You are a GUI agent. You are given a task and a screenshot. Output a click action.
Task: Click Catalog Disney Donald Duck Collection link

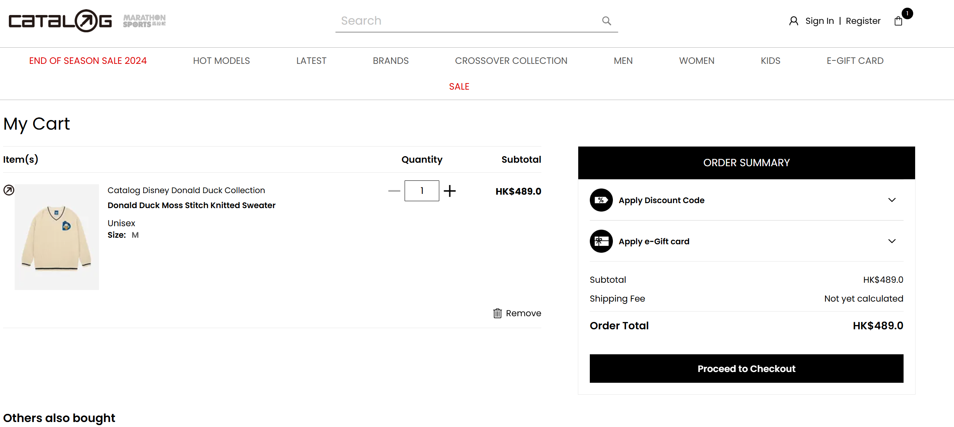[x=186, y=190]
